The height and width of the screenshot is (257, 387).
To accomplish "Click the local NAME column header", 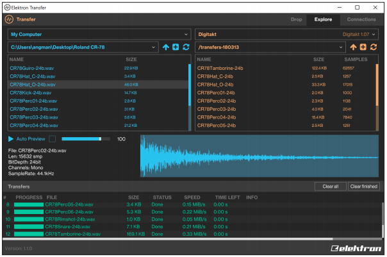I will pyautogui.click(x=17, y=60).
